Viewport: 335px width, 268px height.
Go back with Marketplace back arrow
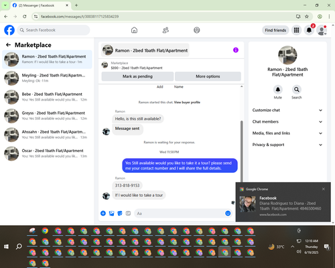click(x=8, y=45)
